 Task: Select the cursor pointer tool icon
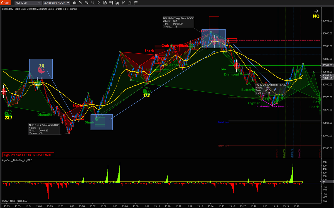[x=99, y=3]
